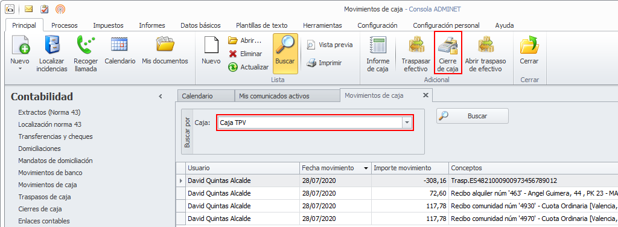The width and height of the screenshot is (618, 227).
Task: Collapse the Contabilidad side panel
Action: (161, 96)
